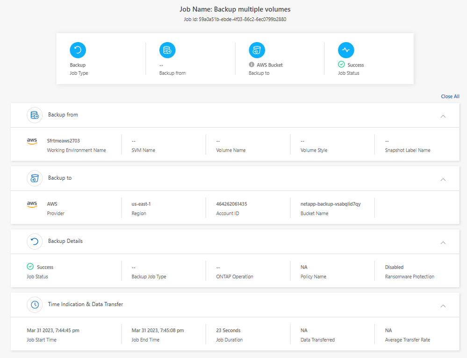Click the Backup from summary icon

tap(167, 50)
